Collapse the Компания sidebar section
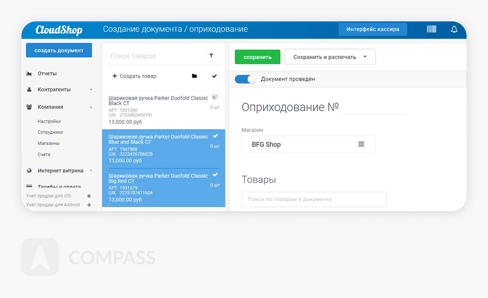The width and height of the screenshot is (488, 298). pyautogui.click(x=91, y=107)
